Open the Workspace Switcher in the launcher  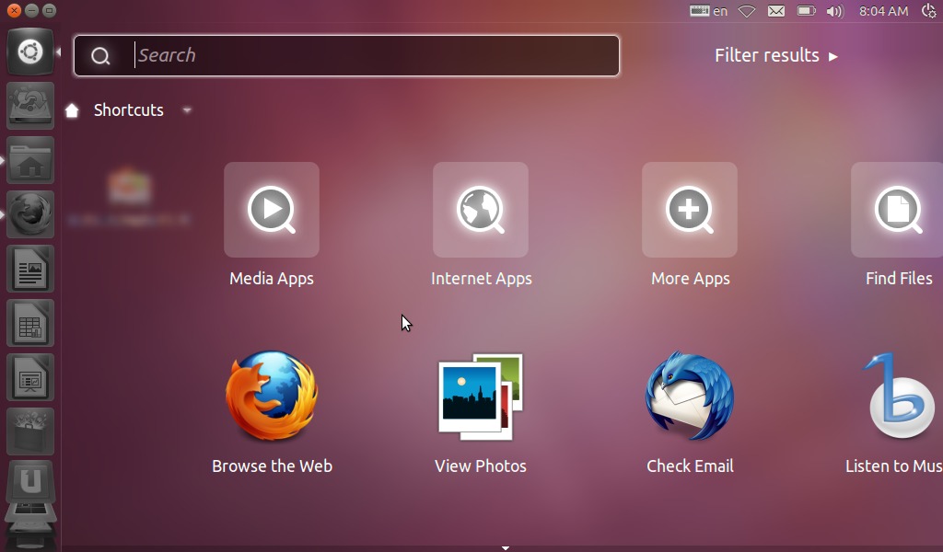point(30,512)
